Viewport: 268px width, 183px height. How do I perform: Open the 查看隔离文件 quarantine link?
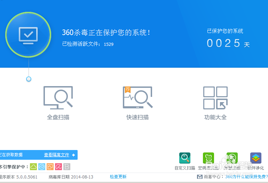click(57, 155)
